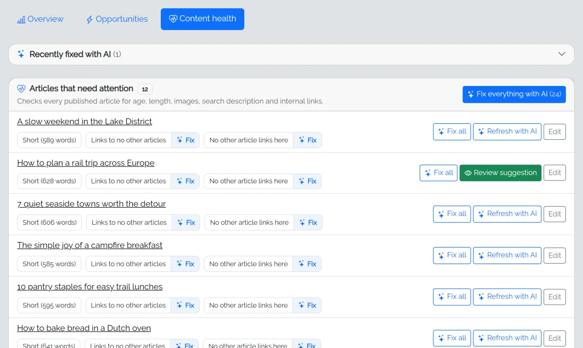Open article How to plan a rail trip across Europe

(86, 163)
